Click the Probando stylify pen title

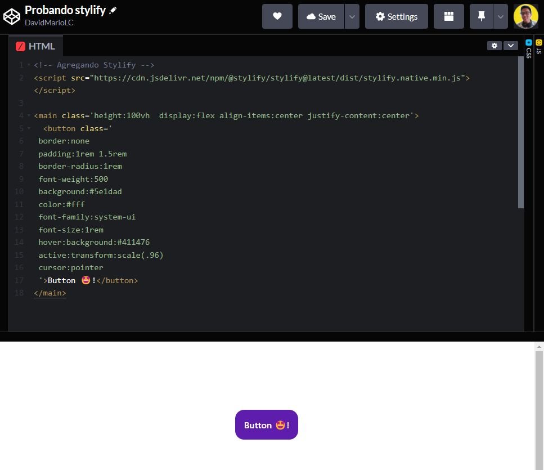click(x=65, y=10)
